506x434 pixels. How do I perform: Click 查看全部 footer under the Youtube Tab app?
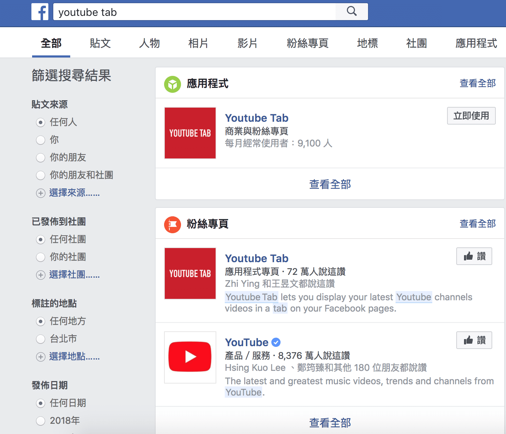click(330, 184)
